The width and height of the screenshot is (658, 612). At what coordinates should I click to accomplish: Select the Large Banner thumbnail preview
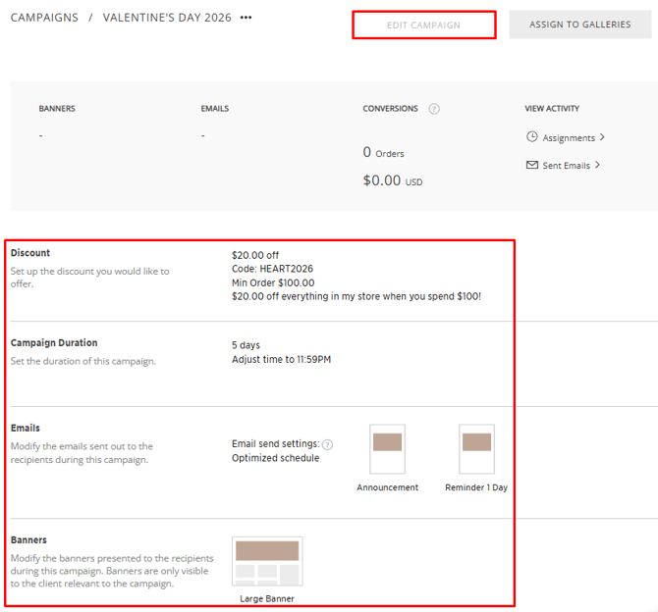[267, 561]
